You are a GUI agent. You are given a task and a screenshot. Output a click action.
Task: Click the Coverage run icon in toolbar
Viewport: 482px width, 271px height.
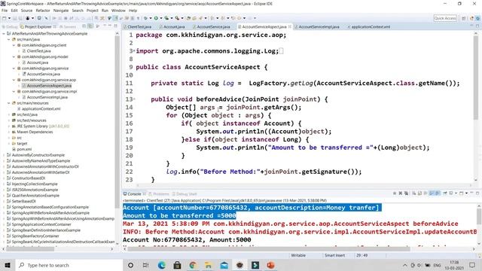[x=166, y=18]
